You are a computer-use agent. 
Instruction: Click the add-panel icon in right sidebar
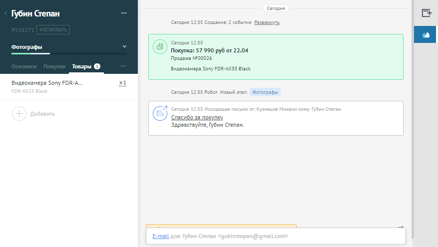[x=426, y=13]
